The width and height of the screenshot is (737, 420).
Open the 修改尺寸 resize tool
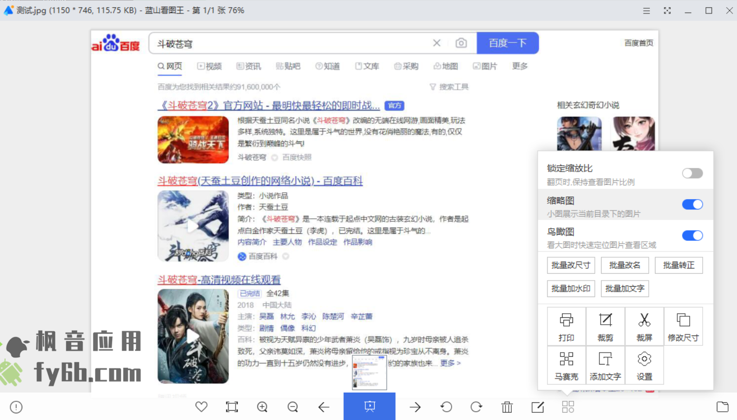point(683,326)
